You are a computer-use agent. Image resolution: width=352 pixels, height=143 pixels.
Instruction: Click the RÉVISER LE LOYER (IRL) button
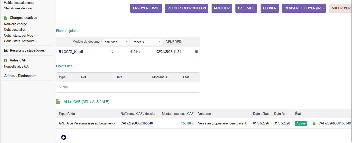coord(304,8)
